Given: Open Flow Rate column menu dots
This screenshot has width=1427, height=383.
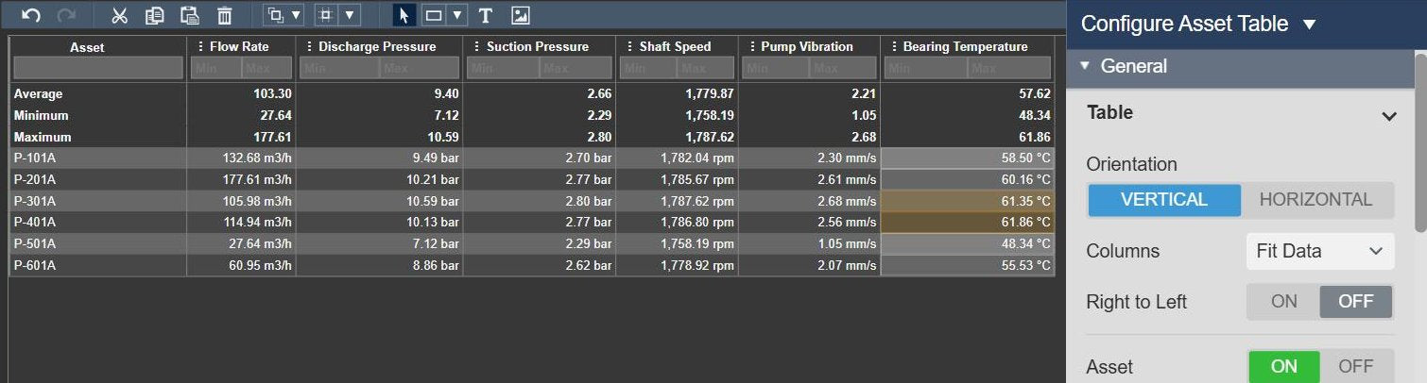Looking at the screenshot, I should coord(200,46).
